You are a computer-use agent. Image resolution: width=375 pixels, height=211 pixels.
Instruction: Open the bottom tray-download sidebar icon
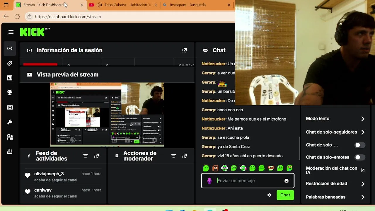(x=10, y=152)
